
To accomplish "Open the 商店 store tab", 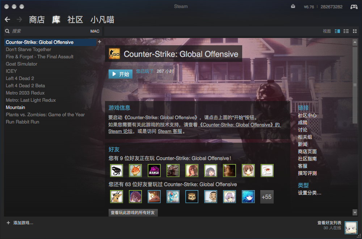I will (x=37, y=20).
